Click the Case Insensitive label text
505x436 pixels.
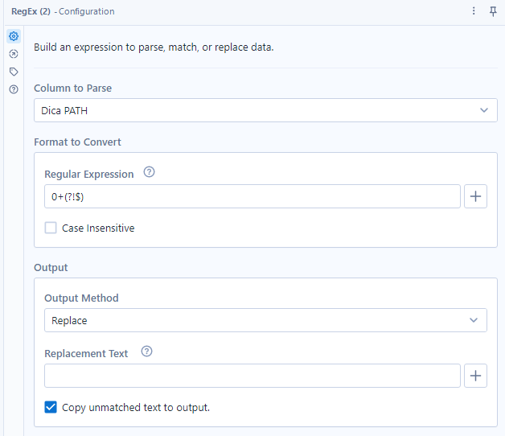point(98,228)
